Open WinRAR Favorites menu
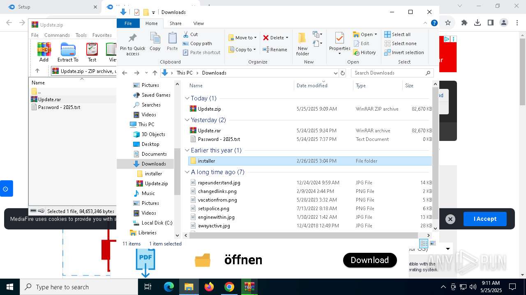Image resolution: width=526 pixels, height=295 pixels. 102,35
